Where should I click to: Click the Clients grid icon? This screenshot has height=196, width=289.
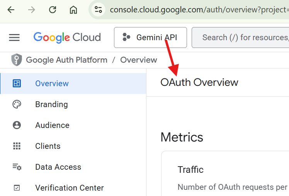click(17, 146)
